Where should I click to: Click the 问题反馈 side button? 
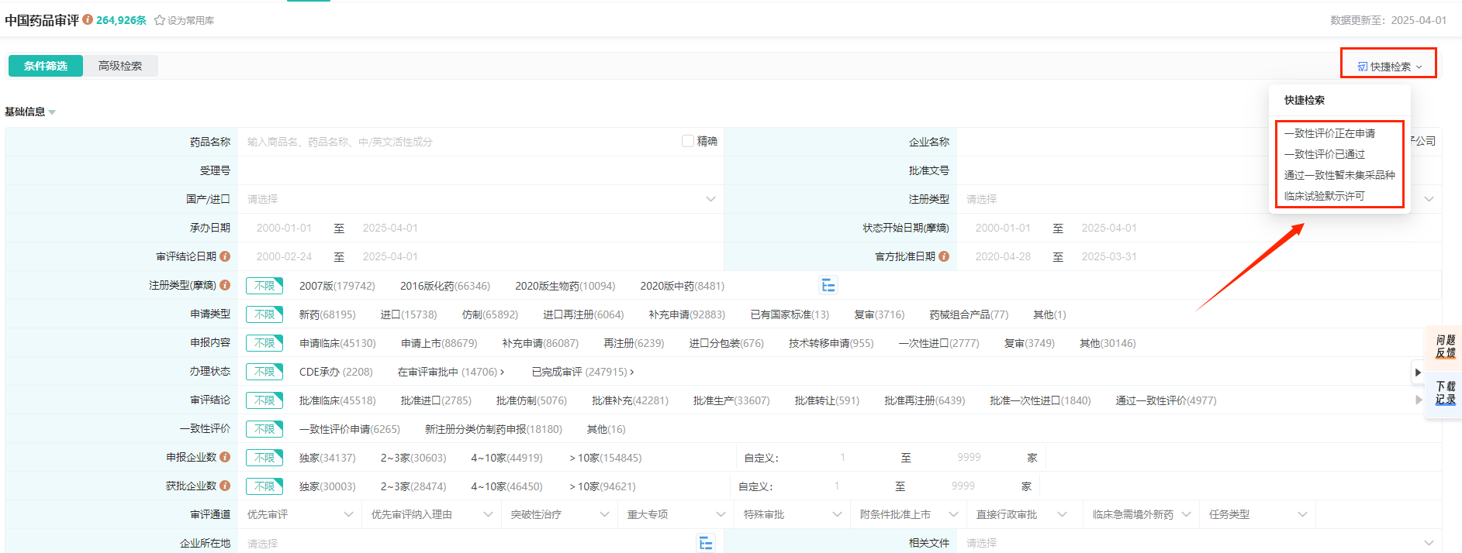[x=1445, y=346]
